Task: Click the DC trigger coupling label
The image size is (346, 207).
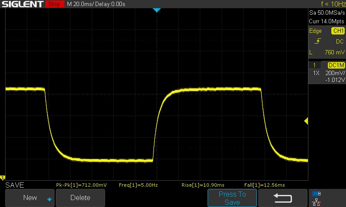Action: [x=340, y=41]
